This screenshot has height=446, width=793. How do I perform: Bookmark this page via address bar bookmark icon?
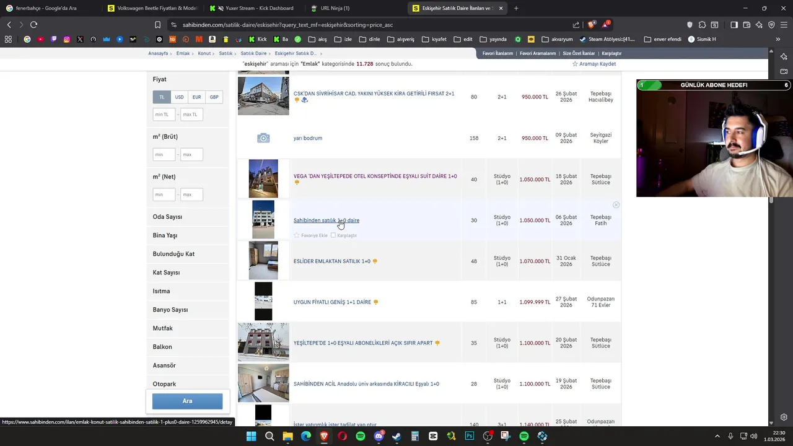tap(157, 25)
